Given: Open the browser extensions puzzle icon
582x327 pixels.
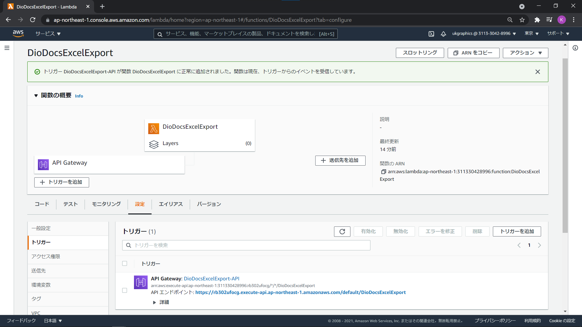Looking at the screenshot, I should pyautogui.click(x=537, y=20).
